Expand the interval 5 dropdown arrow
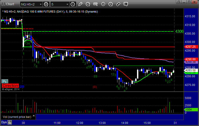Image resolution: width=199 pixels, height=126 pixels. [67, 4]
